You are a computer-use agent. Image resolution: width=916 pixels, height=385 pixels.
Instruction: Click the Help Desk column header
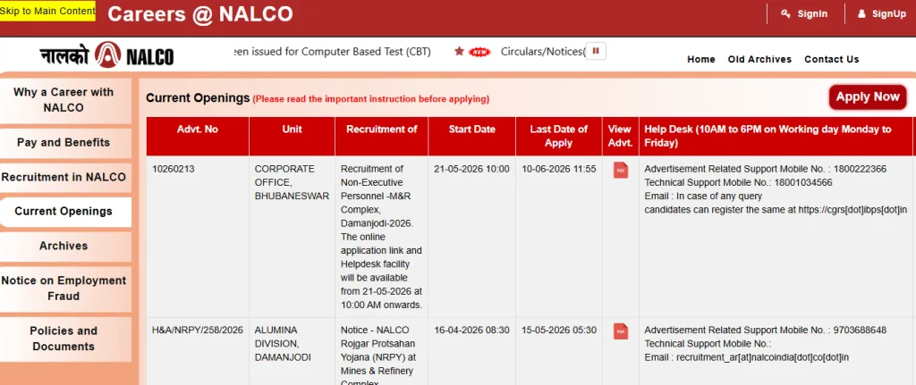(776, 136)
